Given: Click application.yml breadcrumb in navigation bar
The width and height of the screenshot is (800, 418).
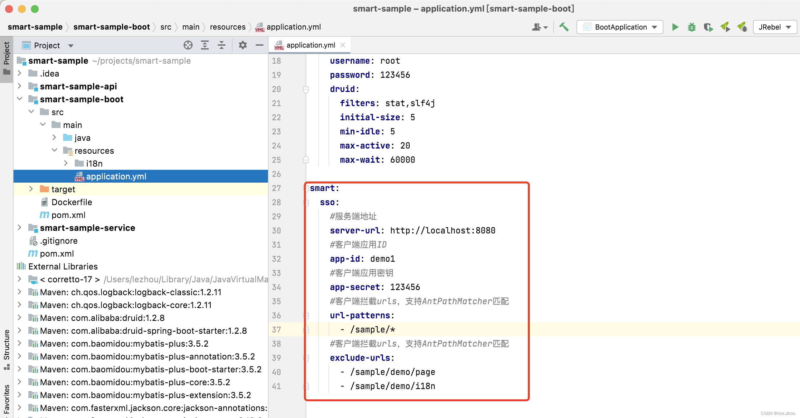Looking at the screenshot, I should click(x=288, y=27).
